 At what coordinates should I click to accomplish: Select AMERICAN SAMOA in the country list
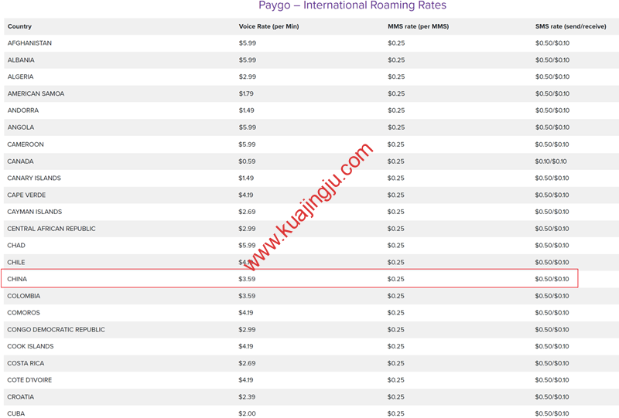tap(36, 93)
